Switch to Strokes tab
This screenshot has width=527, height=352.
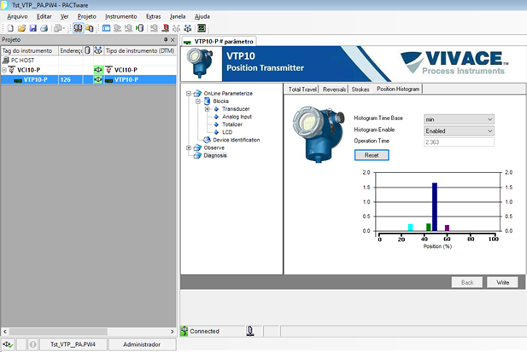tap(360, 89)
